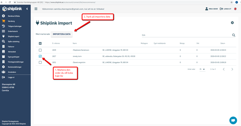Open Kontoinställningar in the sidebar

(x=15, y=67)
